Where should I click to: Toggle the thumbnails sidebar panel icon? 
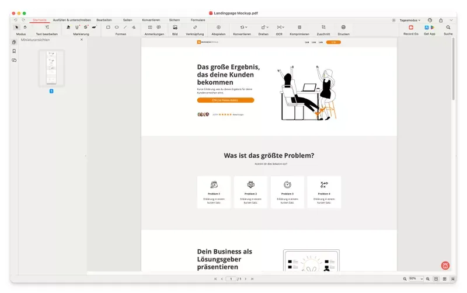click(x=14, y=42)
